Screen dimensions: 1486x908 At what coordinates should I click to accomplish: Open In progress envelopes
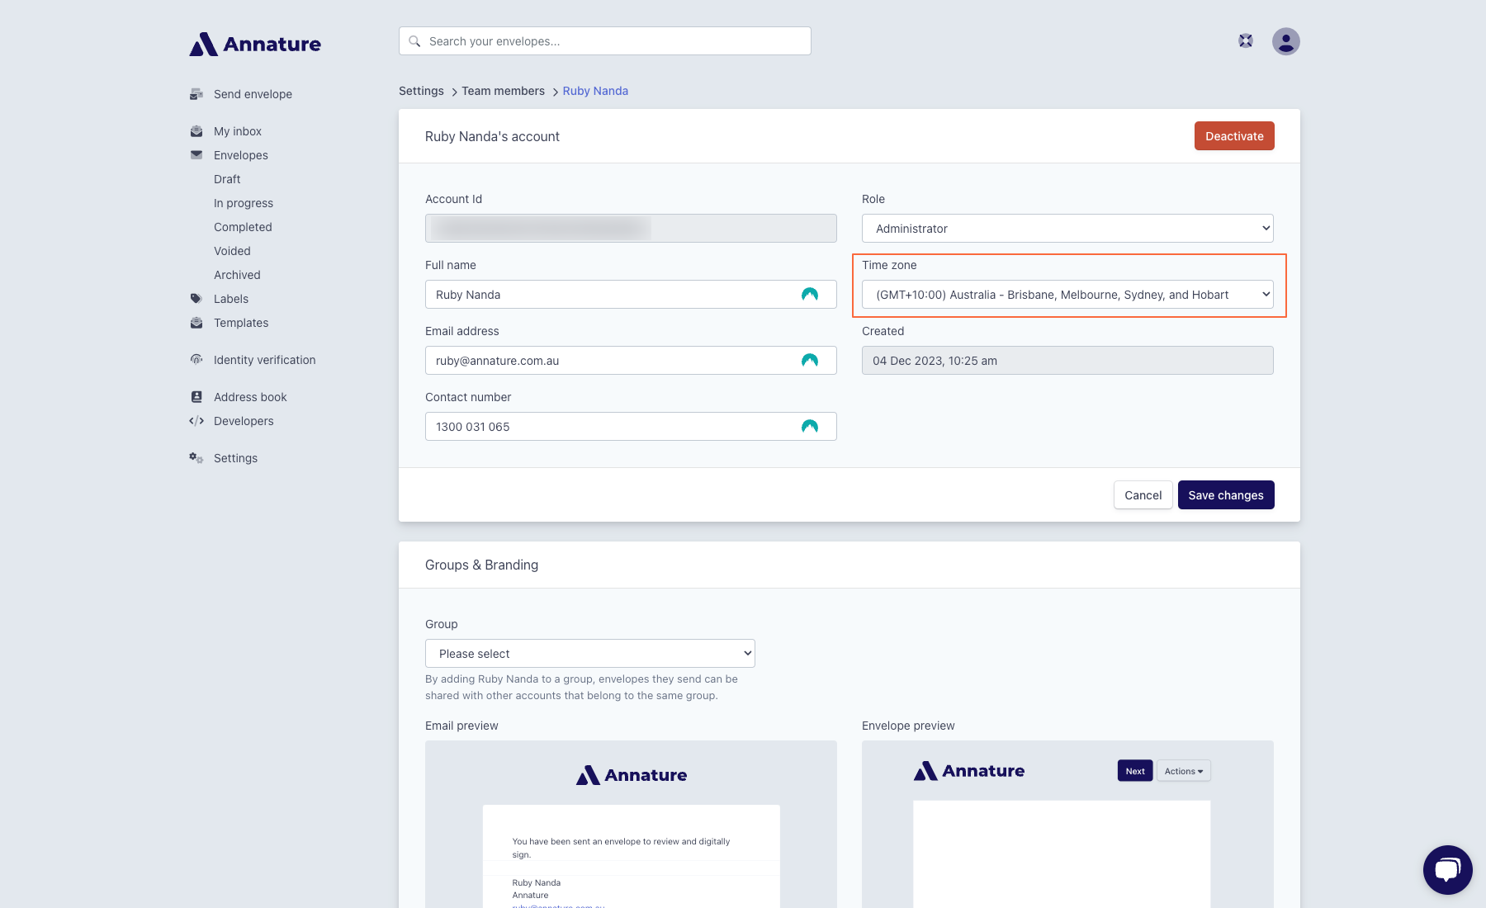pos(244,203)
